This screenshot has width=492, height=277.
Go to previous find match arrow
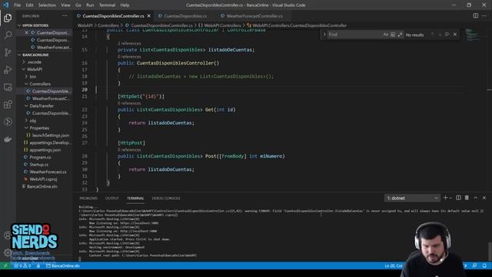click(x=432, y=35)
